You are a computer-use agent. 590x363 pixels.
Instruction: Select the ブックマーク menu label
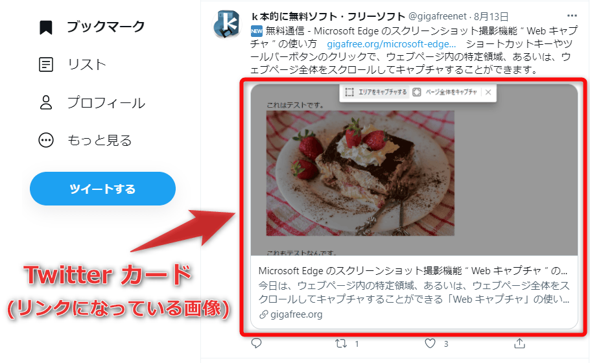tap(106, 27)
